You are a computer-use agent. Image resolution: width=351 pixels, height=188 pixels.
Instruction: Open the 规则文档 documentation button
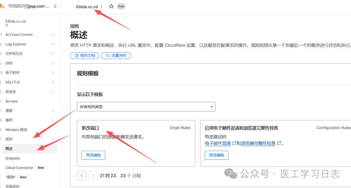[x=84, y=56]
